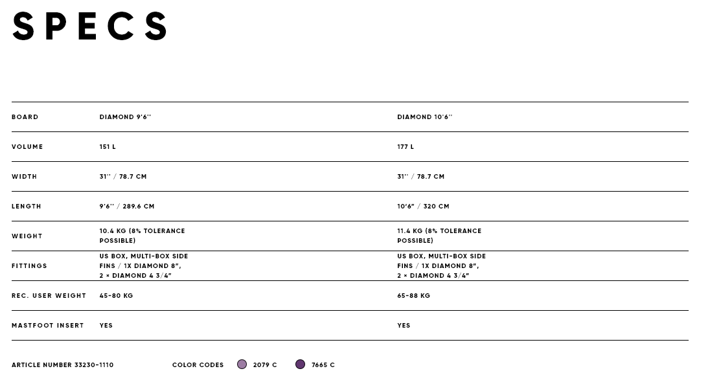
Task: Select the SPECS heading
Action: click(89, 27)
